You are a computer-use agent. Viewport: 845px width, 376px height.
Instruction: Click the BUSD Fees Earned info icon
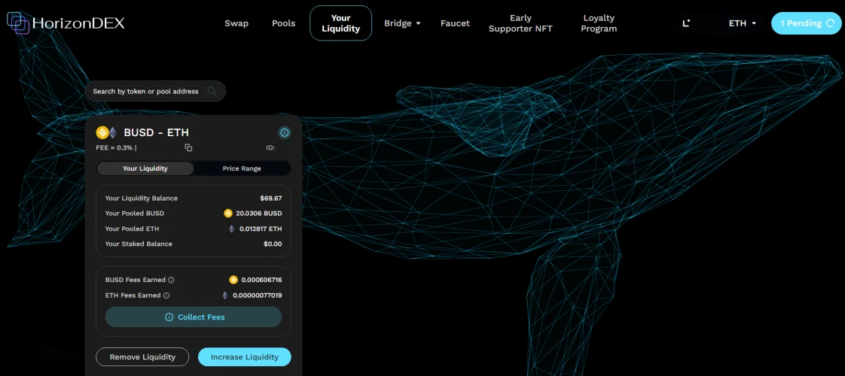172,280
